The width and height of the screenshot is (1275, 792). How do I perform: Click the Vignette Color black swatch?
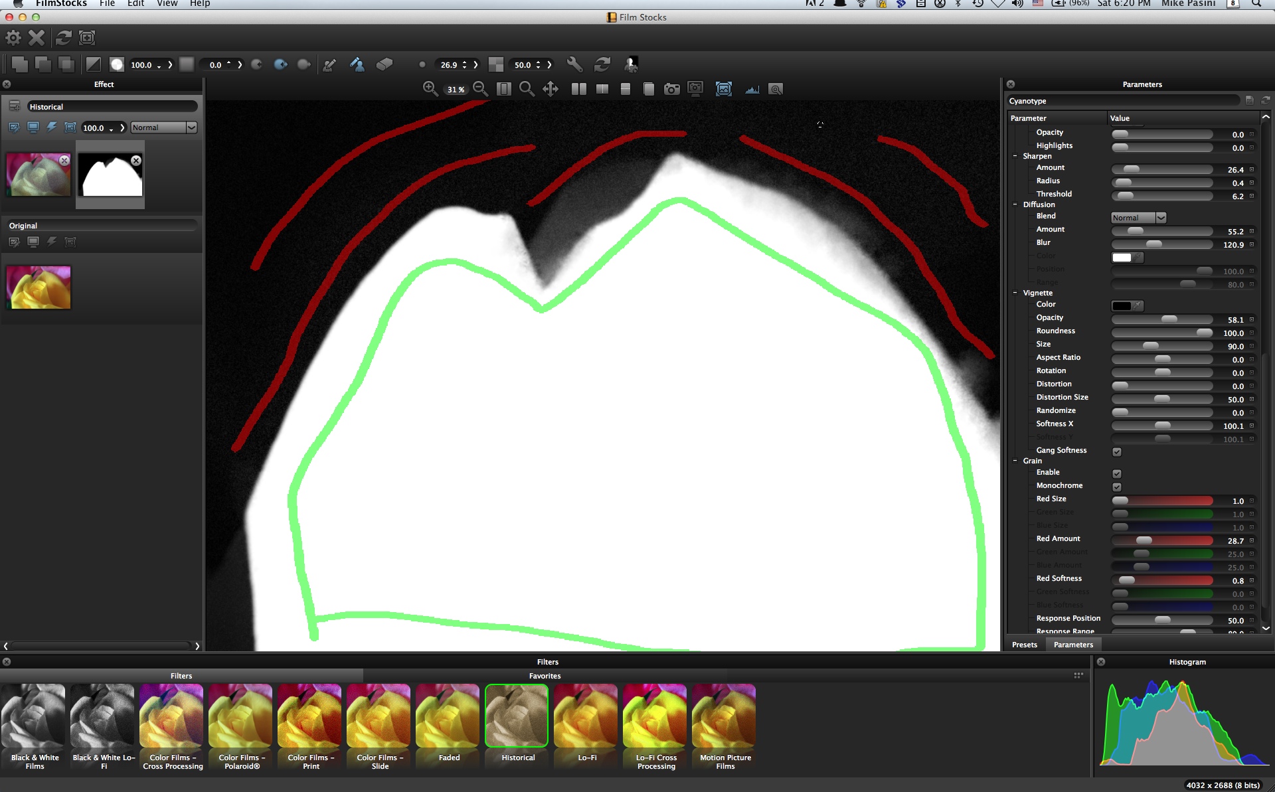[x=1122, y=306]
